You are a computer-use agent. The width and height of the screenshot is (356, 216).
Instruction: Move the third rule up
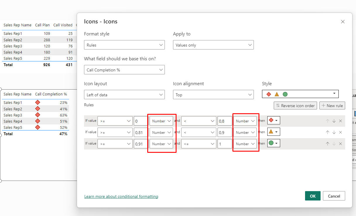coord(328,144)
